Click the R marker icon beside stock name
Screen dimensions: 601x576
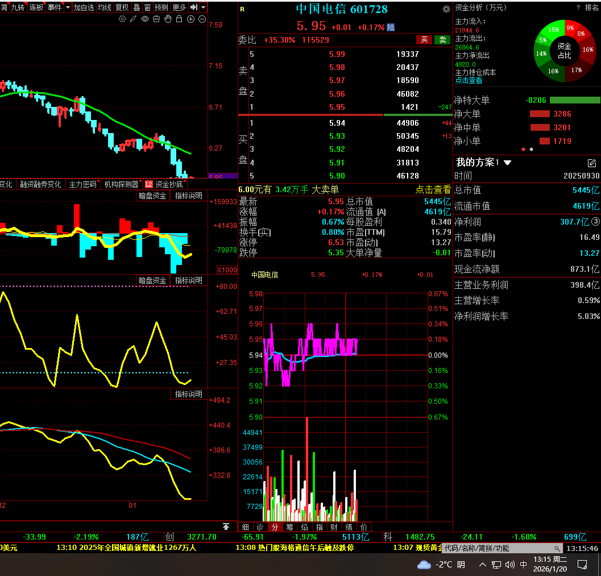click(x=242, y=9)
